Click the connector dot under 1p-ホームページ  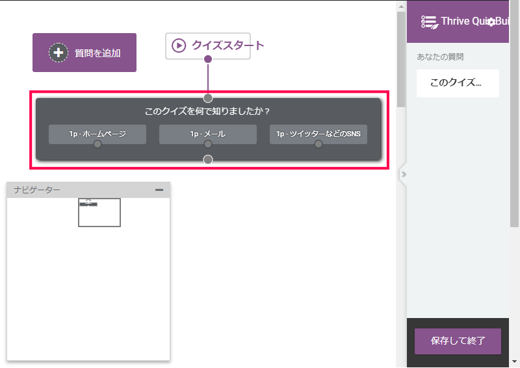click(97, 144)
